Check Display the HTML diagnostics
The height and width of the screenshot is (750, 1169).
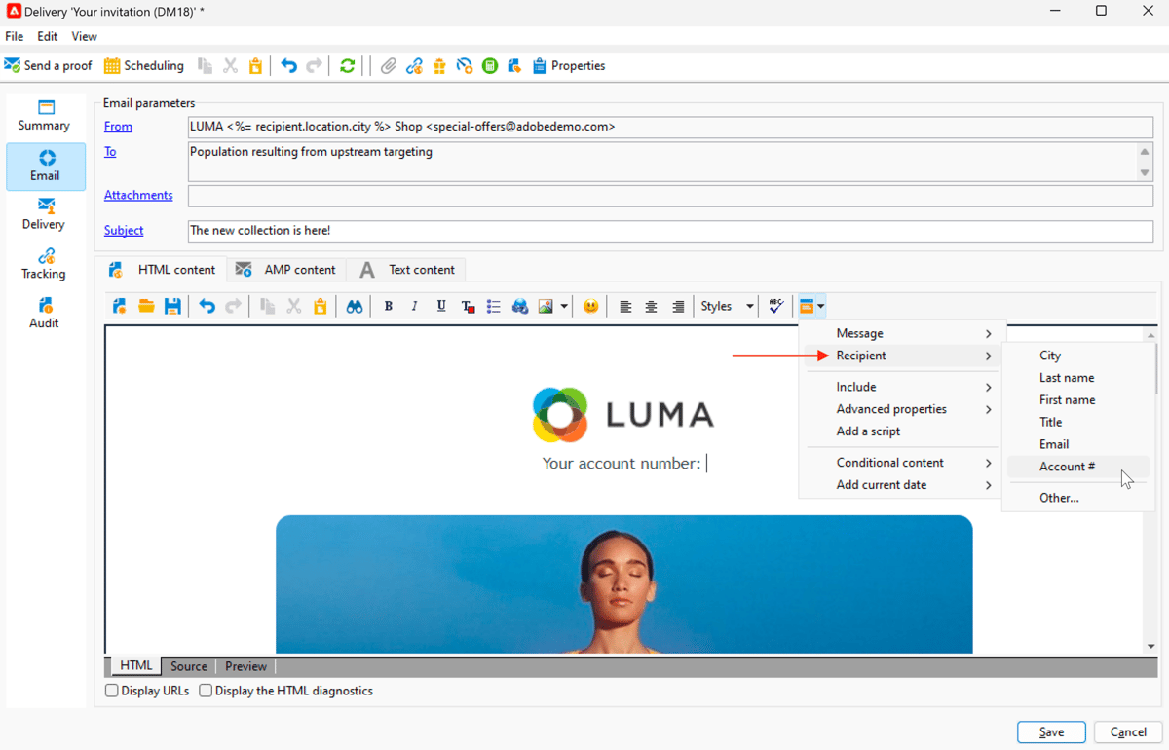206,691
